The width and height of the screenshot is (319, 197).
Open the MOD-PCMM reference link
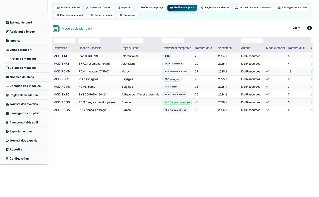(62, 71)
